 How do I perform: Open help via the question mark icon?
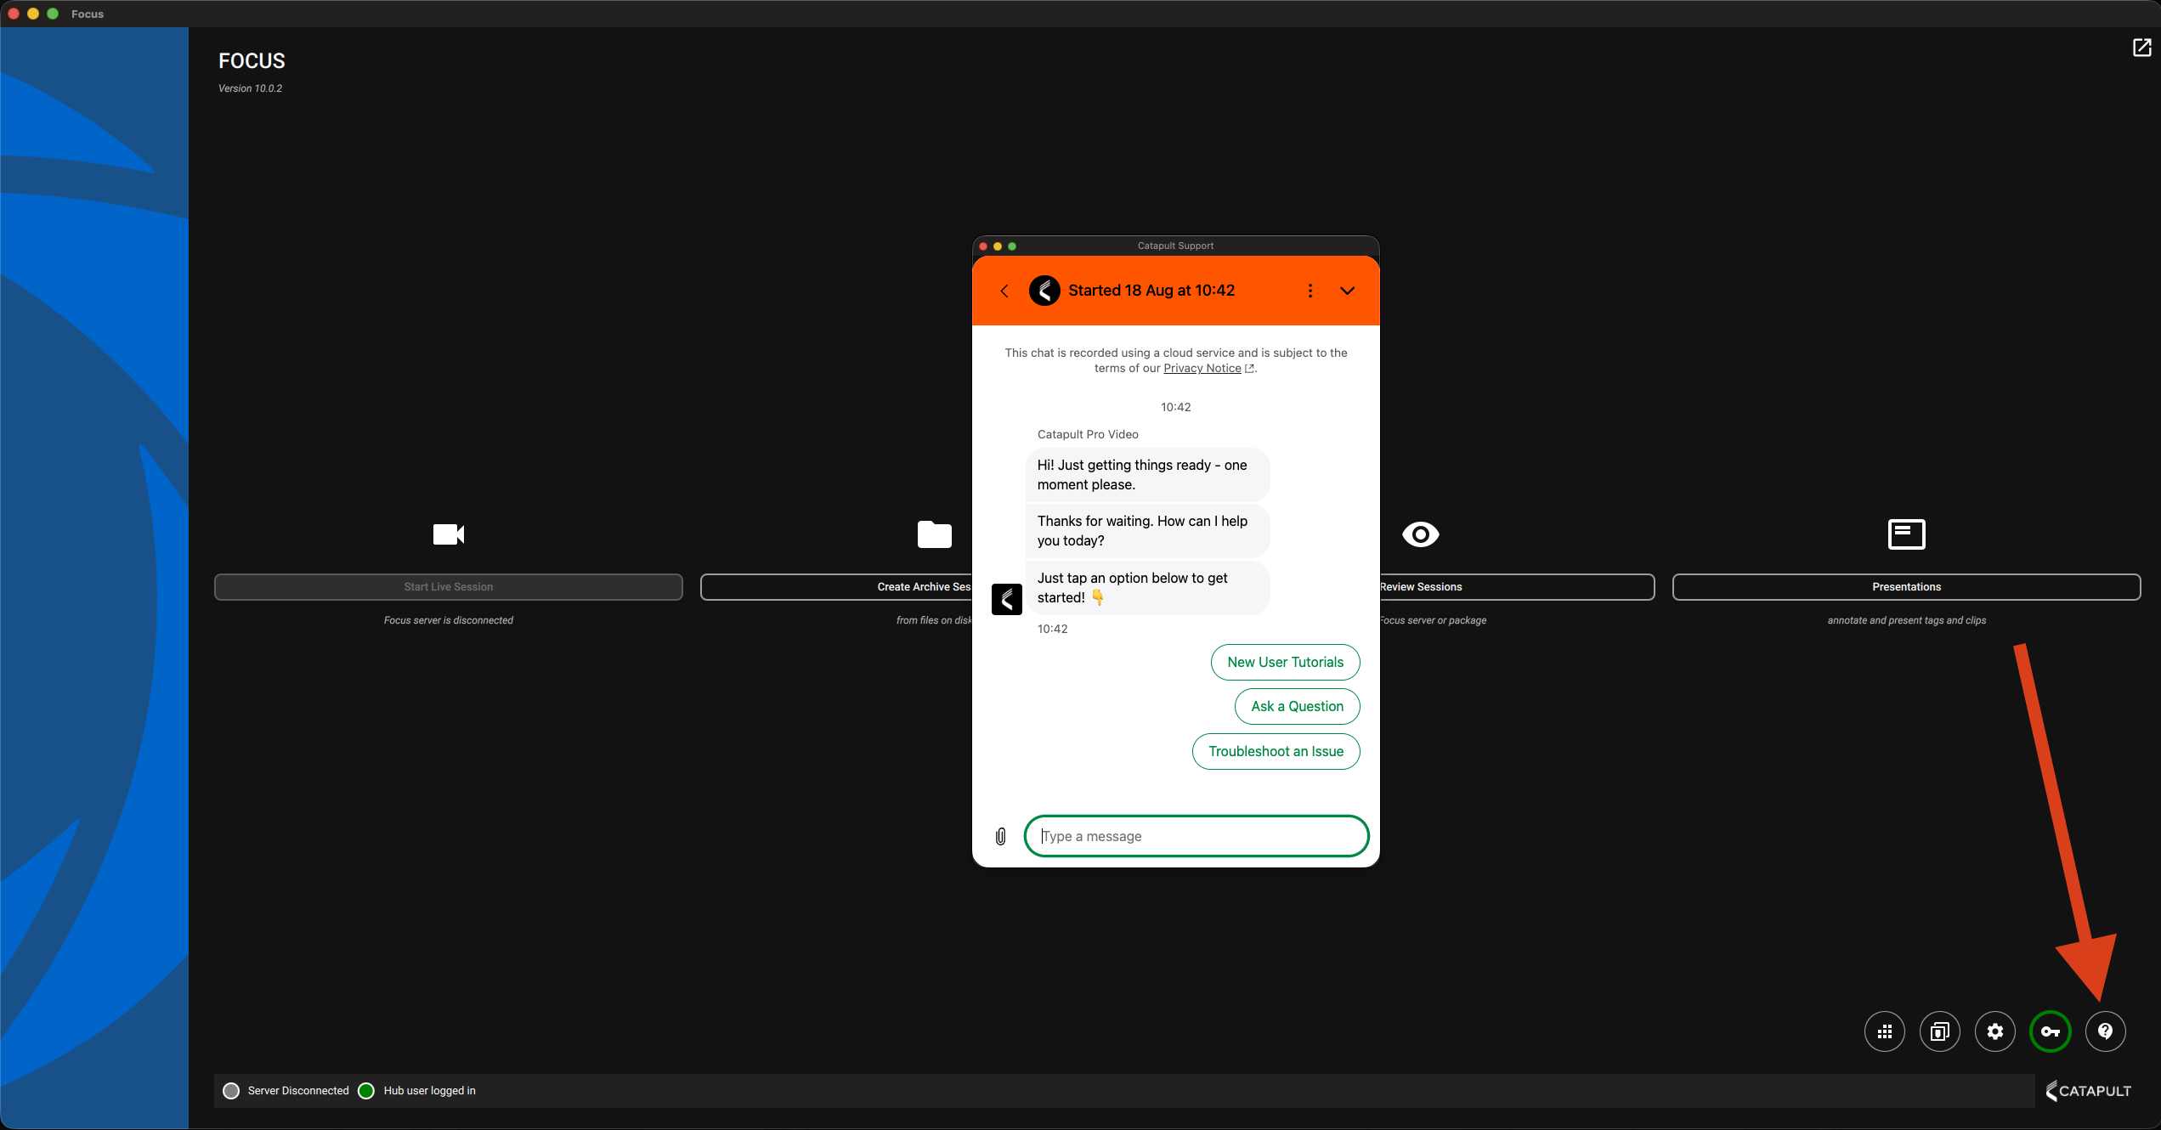pyautogui.click(x=2106, y=1031)
